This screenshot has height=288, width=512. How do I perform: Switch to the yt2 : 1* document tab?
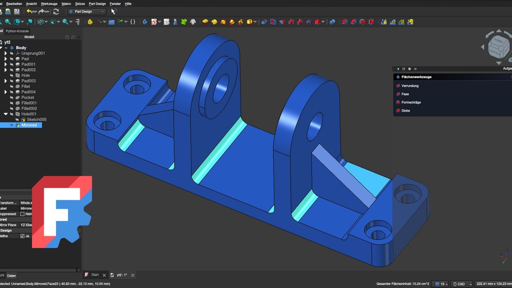pyautogui.click(x=122, y=275)
